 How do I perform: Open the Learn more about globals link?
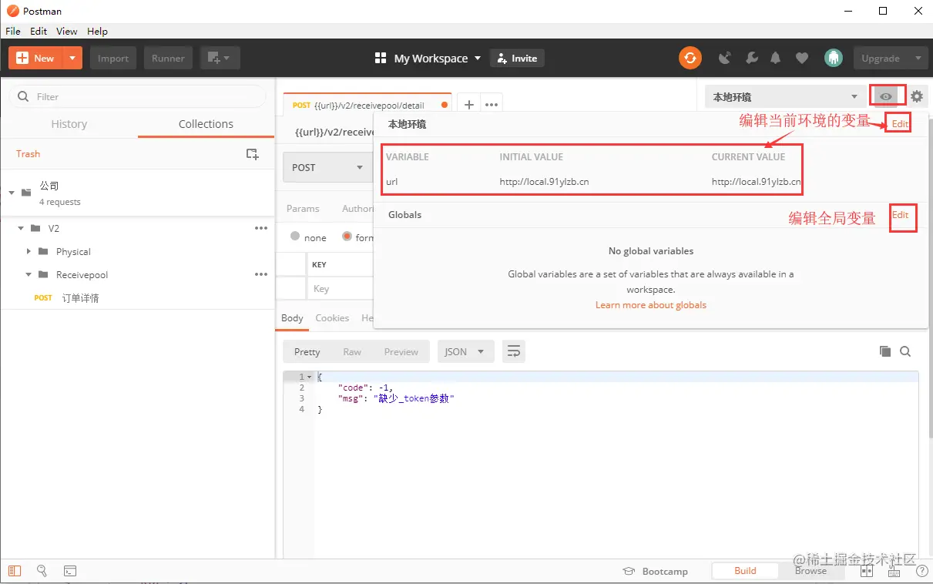(651, 305)
